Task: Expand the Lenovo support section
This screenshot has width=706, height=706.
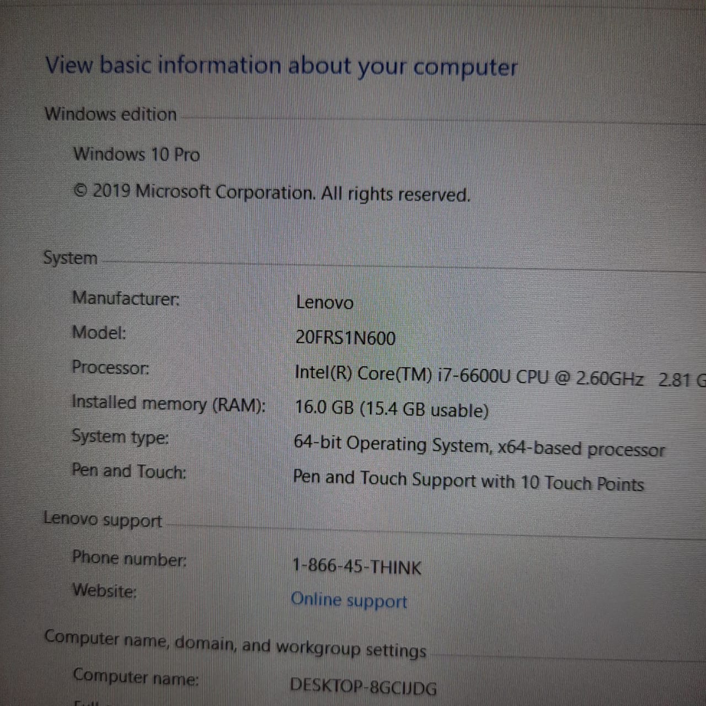Action: click(103, 519)
